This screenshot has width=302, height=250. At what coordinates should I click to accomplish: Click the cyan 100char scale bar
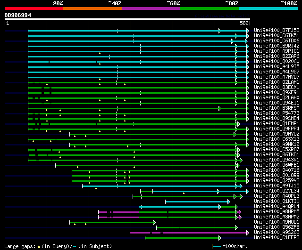coord(217,246)
